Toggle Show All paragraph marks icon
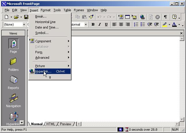The width and height of the screenshot is (186, 133). pos(166,17)
